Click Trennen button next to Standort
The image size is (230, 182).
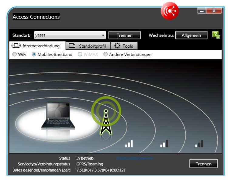pos(124,35)
